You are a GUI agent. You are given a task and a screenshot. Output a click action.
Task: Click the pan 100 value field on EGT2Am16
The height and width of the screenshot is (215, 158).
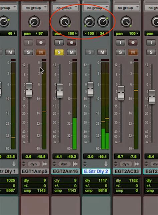(x=65, y=33)
